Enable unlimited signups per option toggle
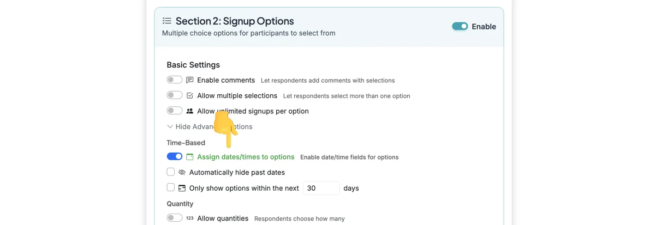The height and width of the screenshot is (225, 655). (175, 111)
